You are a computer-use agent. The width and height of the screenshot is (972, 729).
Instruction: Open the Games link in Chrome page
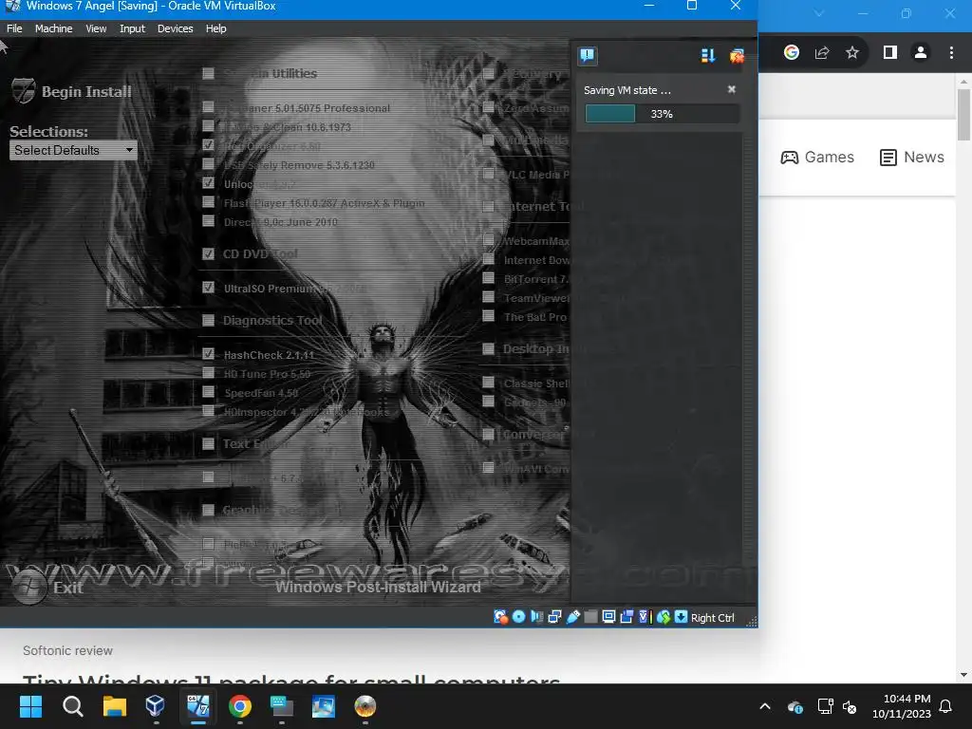pyautogui.click(x=817, y=158)
